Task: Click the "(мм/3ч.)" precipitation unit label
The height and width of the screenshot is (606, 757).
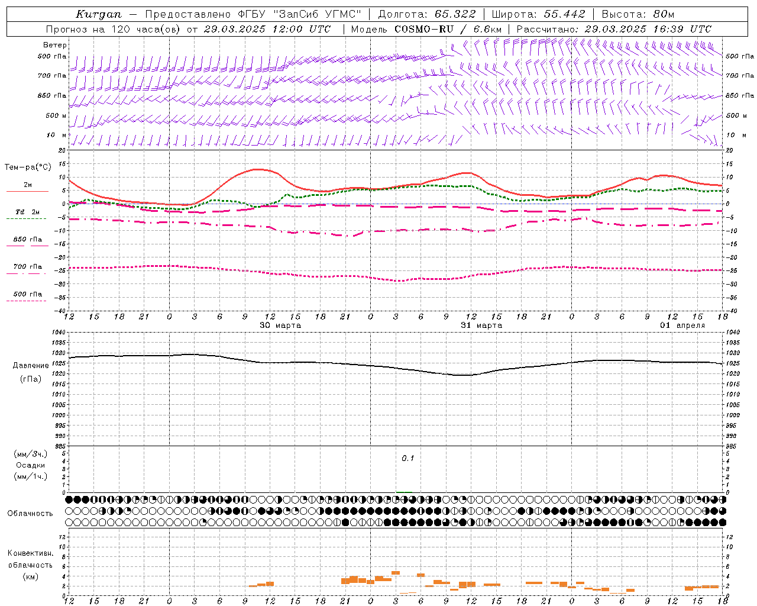Action: pos(31,454)
